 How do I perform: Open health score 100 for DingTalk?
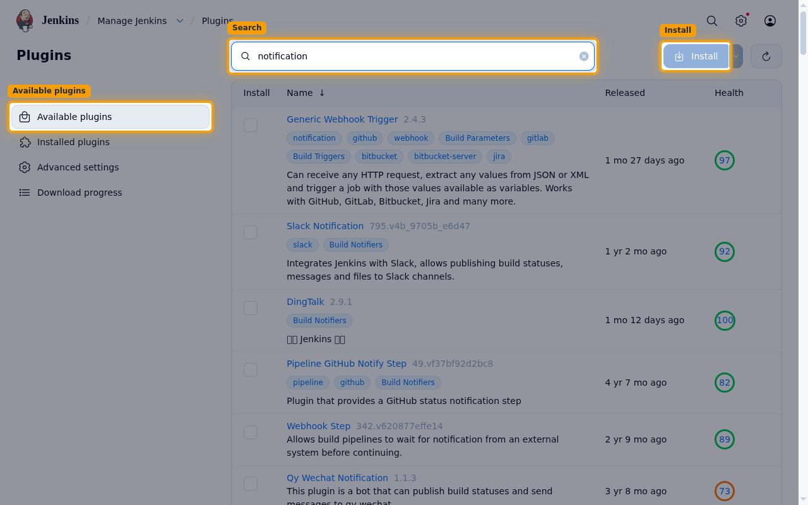click(725, 320)
